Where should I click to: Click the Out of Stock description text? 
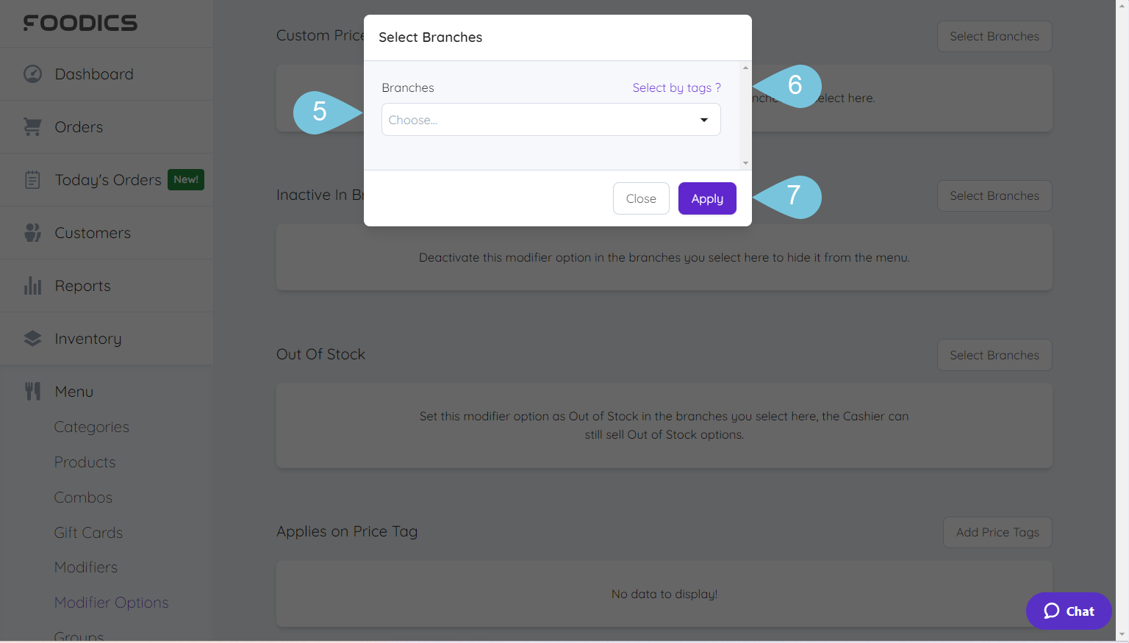664,425
